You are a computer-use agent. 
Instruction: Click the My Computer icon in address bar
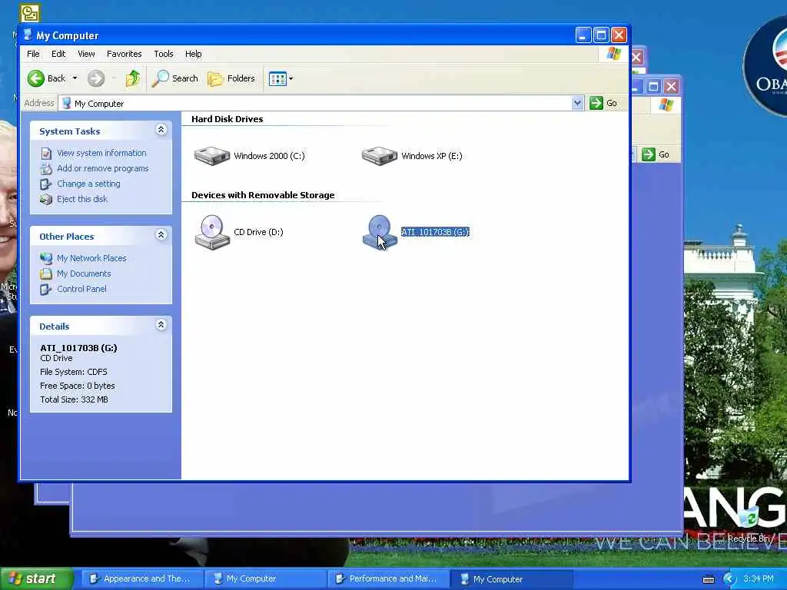[x=66, y=104]
